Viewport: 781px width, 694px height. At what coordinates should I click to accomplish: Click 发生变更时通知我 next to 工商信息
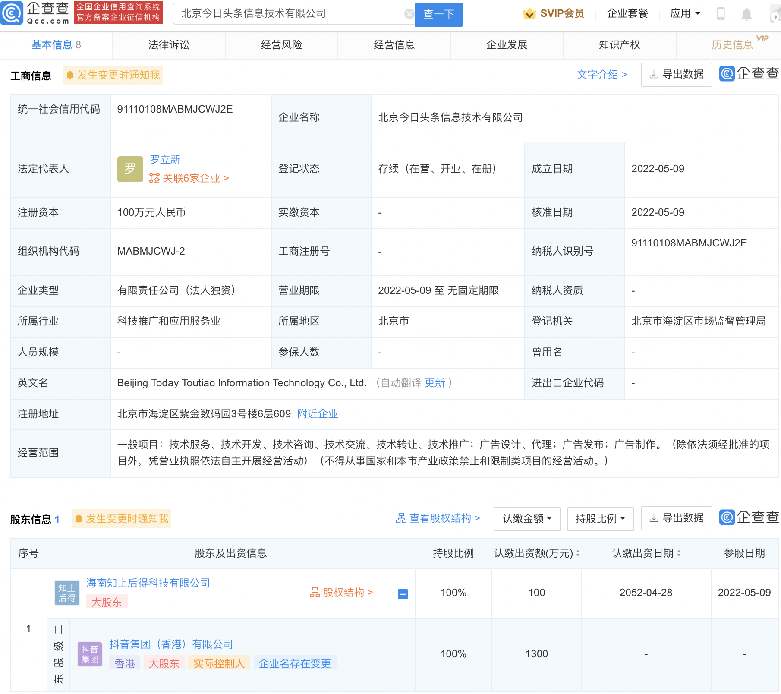pos(113,75)
